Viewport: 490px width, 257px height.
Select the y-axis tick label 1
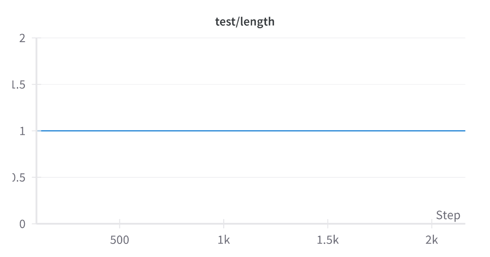tap(22, 131)
